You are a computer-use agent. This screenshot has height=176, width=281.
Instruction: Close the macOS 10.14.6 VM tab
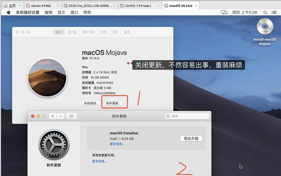coord(196,6)
